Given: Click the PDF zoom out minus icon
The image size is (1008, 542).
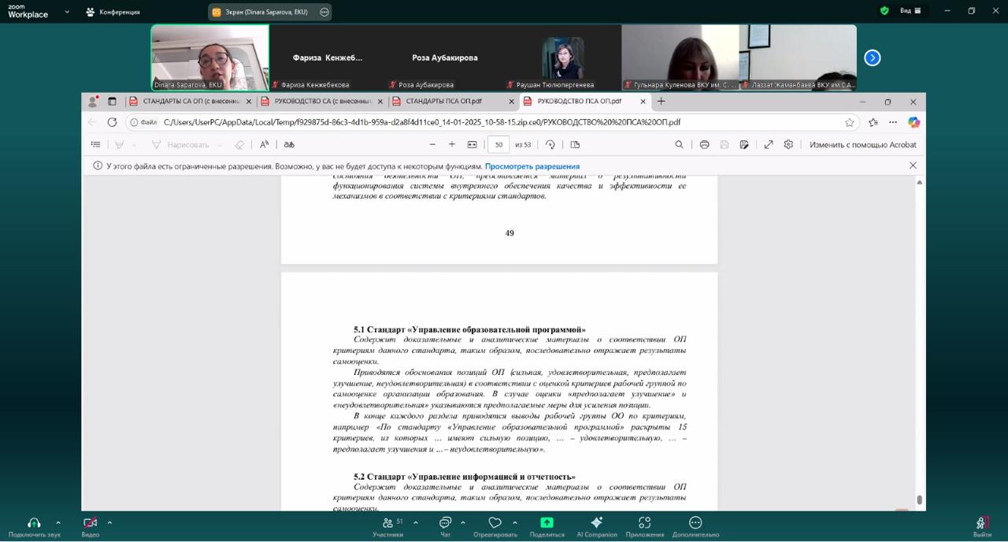Looking at the screenshot, I should [432, 145].
